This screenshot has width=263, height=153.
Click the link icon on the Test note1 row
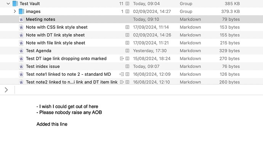(x=122, y=74)
